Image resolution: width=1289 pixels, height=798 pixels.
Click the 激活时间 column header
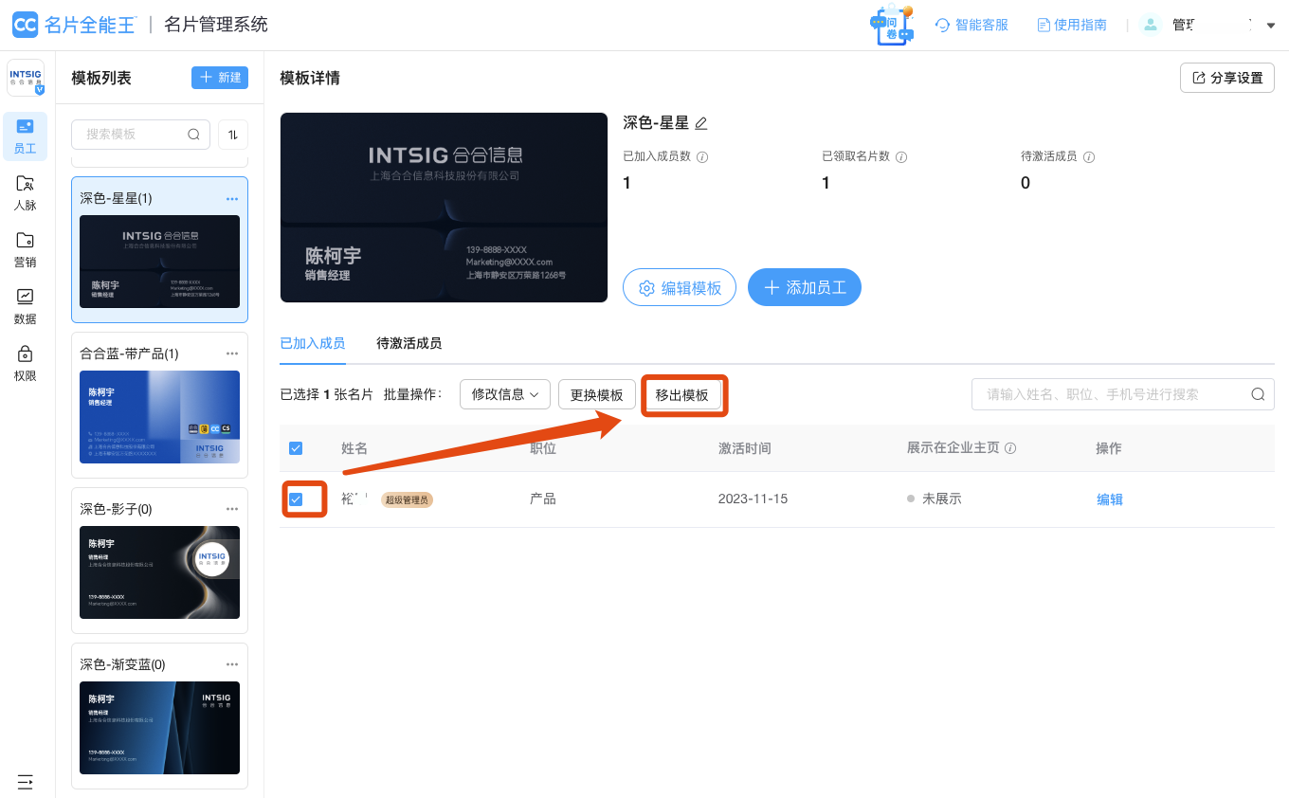745,448
